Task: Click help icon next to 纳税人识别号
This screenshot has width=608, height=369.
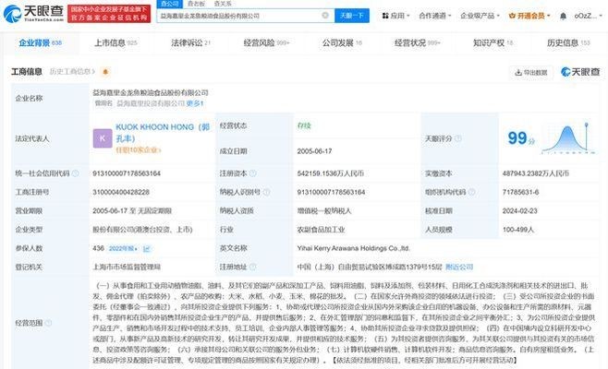Action: 266,192
